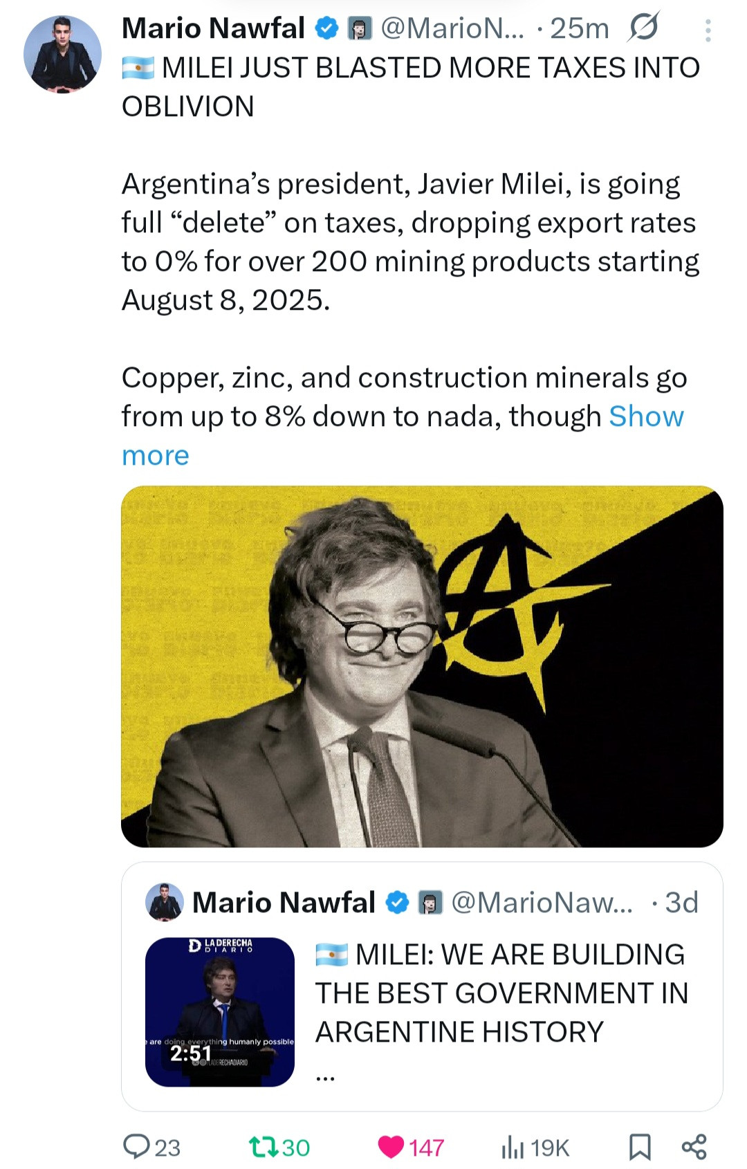Tap the share icon
747x1169 pixels.
[x=694, y=1146]
